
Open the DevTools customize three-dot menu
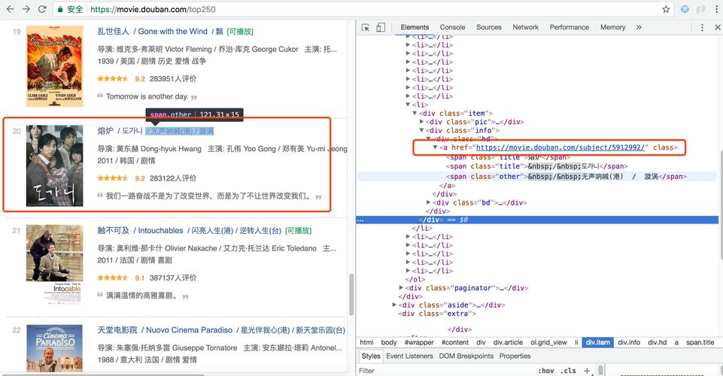tap(702, 28)
